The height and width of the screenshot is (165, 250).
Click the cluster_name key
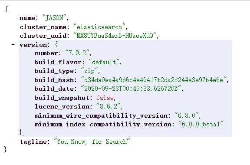click(43, 27)
